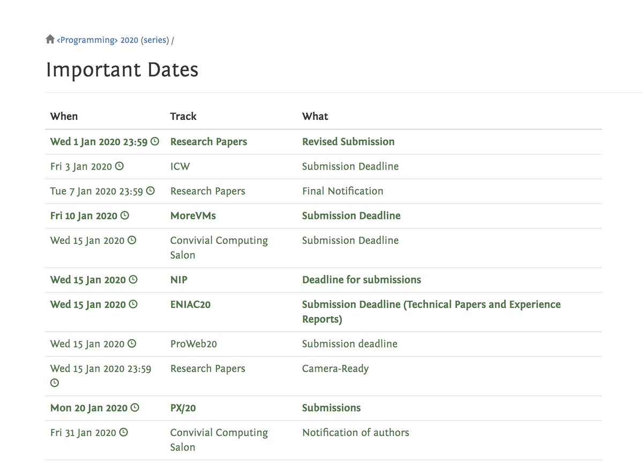Open the ProWeb20 track link
643x466 pixels.
(x=193, y=344)
